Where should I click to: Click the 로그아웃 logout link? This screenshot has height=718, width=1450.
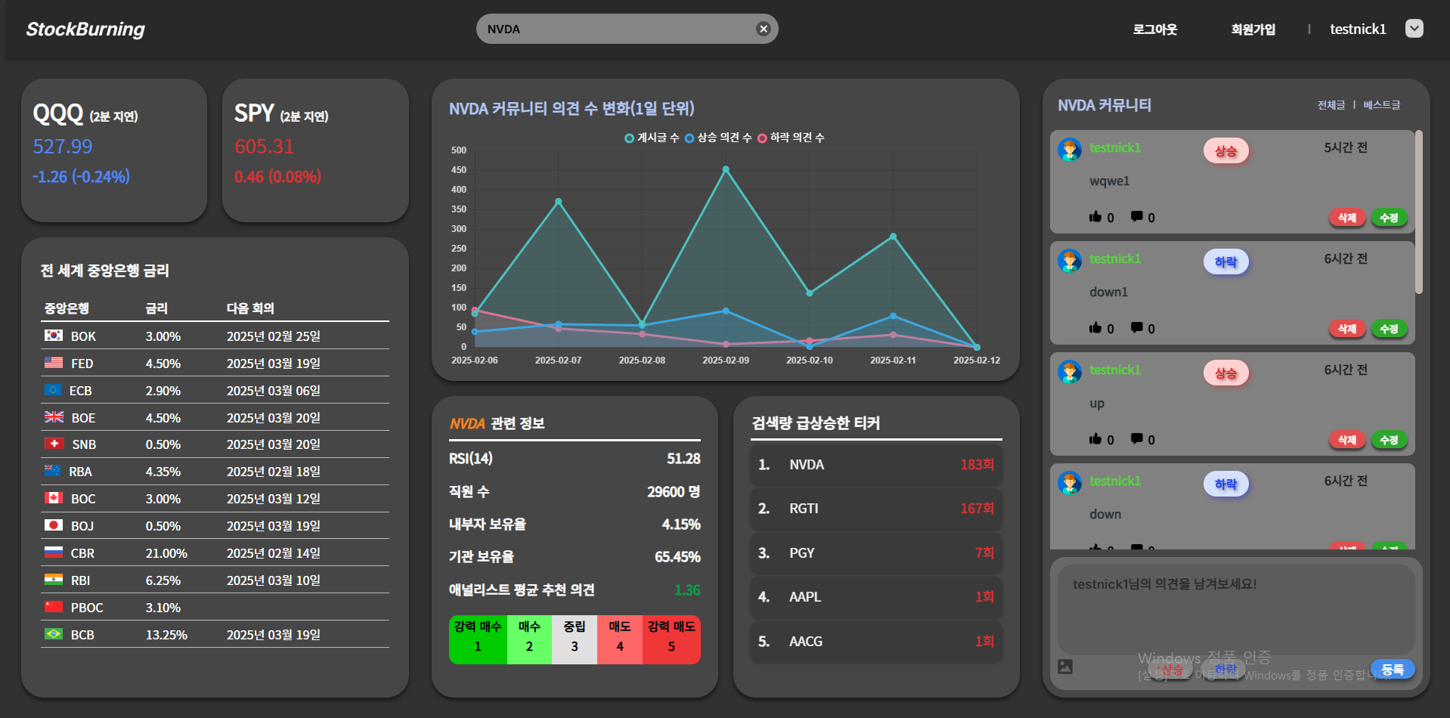point(1154,29)
